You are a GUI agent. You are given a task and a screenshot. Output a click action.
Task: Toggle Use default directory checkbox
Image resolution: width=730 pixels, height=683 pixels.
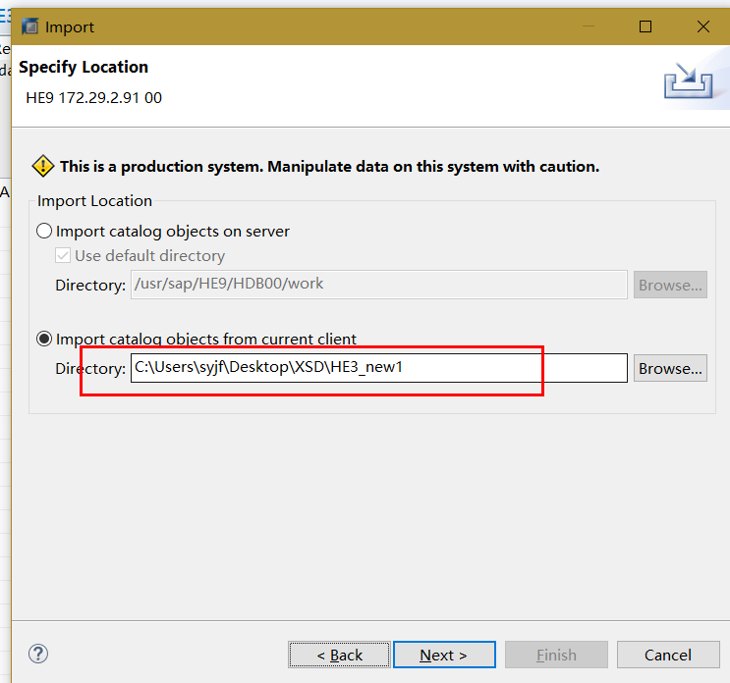coord(63,255)
